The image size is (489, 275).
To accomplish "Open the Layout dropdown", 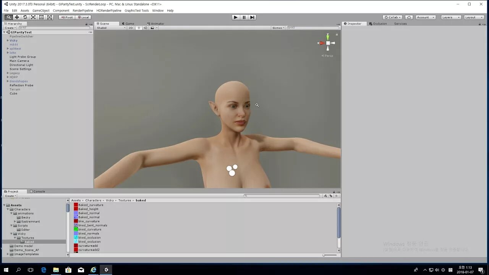I will tap(474, 17).
